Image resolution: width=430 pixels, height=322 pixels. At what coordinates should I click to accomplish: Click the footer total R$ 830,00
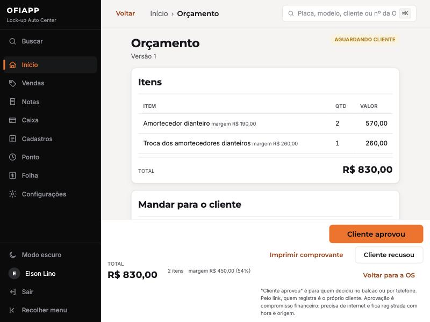(132, 275)
